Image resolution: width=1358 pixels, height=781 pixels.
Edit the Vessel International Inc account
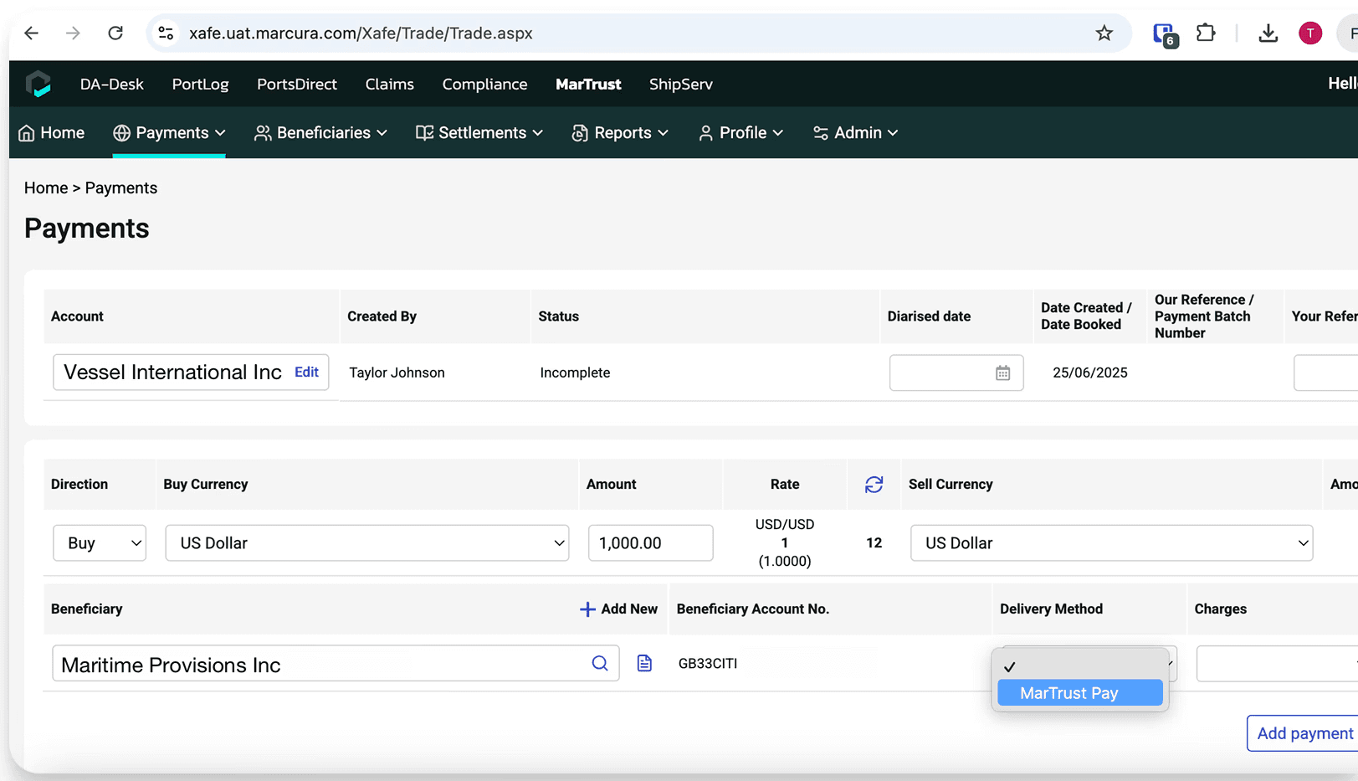click(x=306, y=373)
